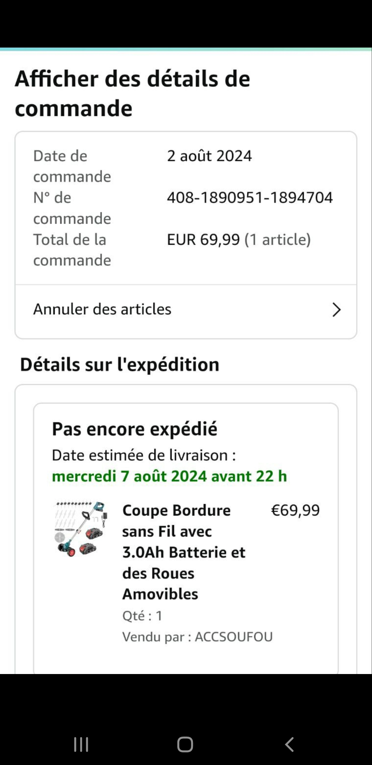372x765 pixels.
Task: Tap the Qté : 1 quantity label
Action: (142, 616)
